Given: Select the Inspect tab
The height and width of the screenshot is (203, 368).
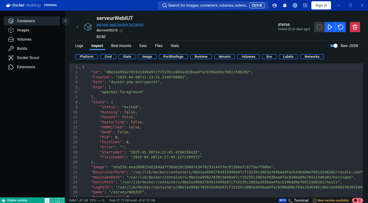Looking at the screenshot, I should click(x=97, y=46).
